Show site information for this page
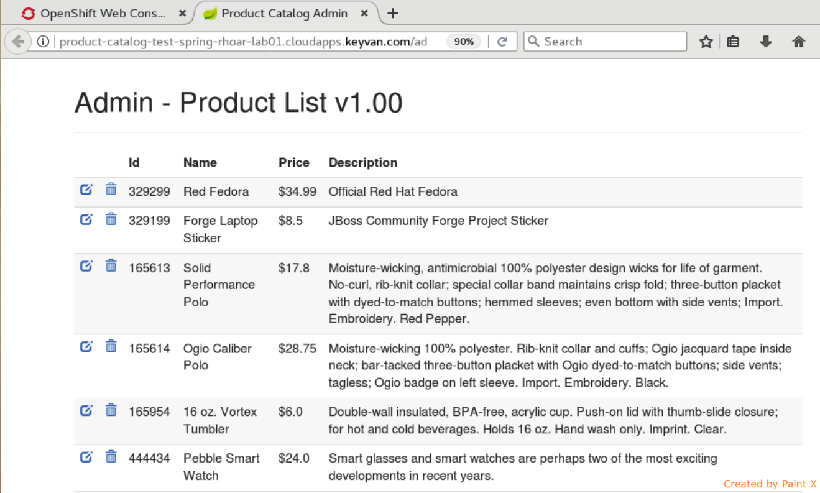Image resolution: width=820 pixels, height=493 pixels. tap(43, 42)
